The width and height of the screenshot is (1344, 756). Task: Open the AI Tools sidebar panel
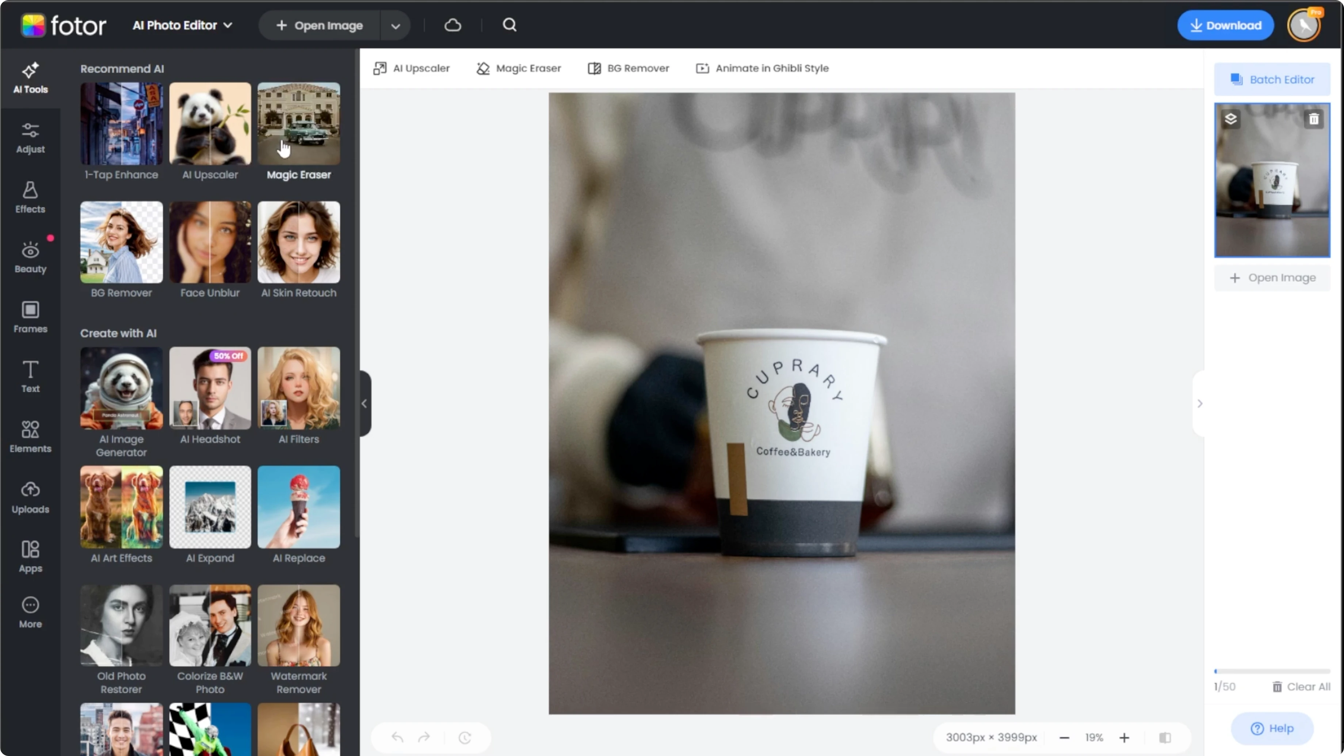(x=30, y=78)
